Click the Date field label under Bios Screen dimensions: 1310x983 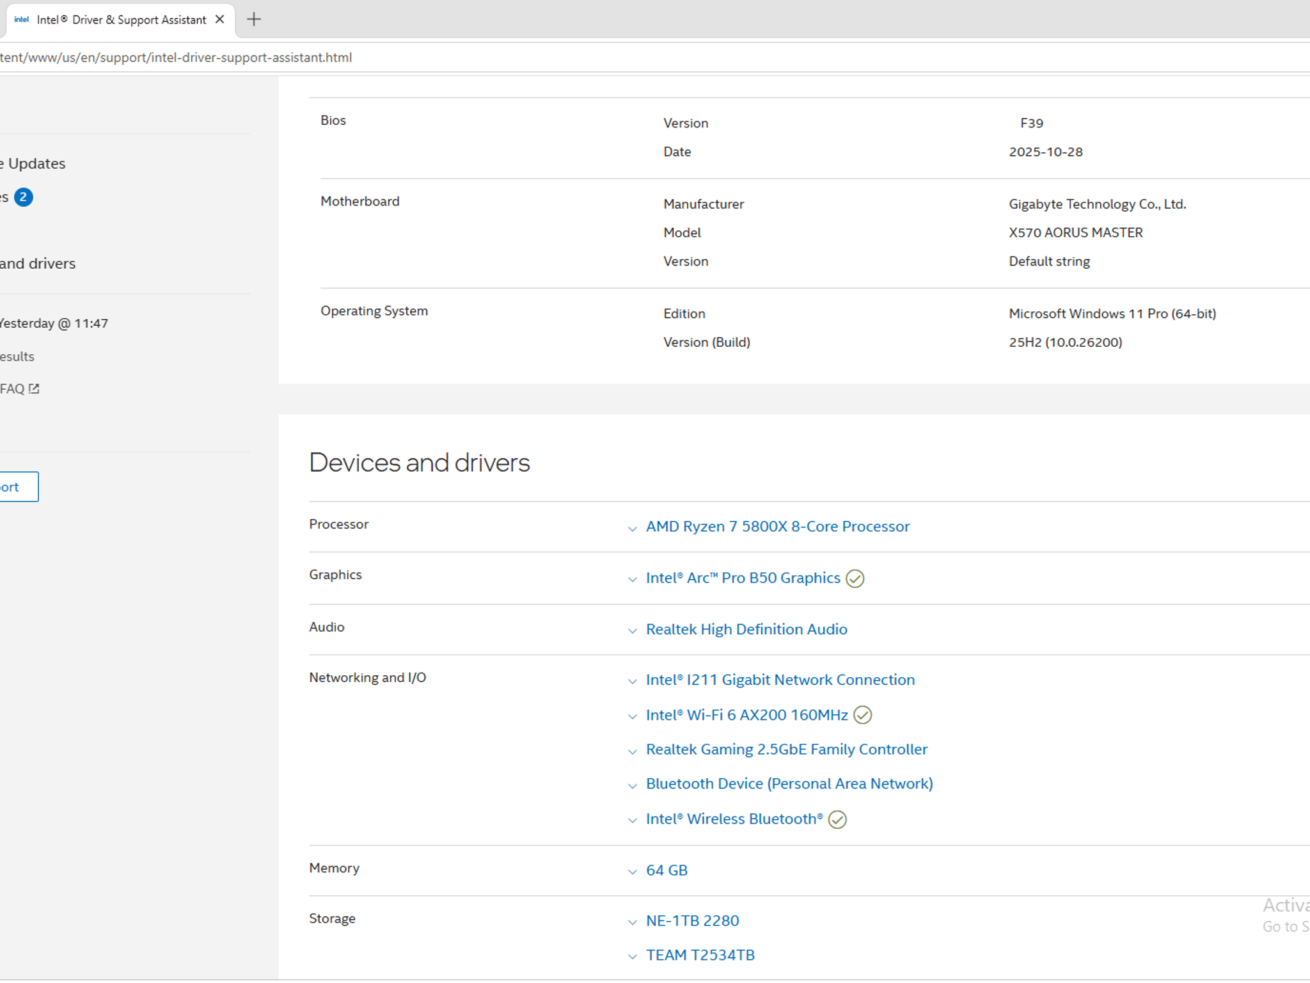click(x=677, y=152)
